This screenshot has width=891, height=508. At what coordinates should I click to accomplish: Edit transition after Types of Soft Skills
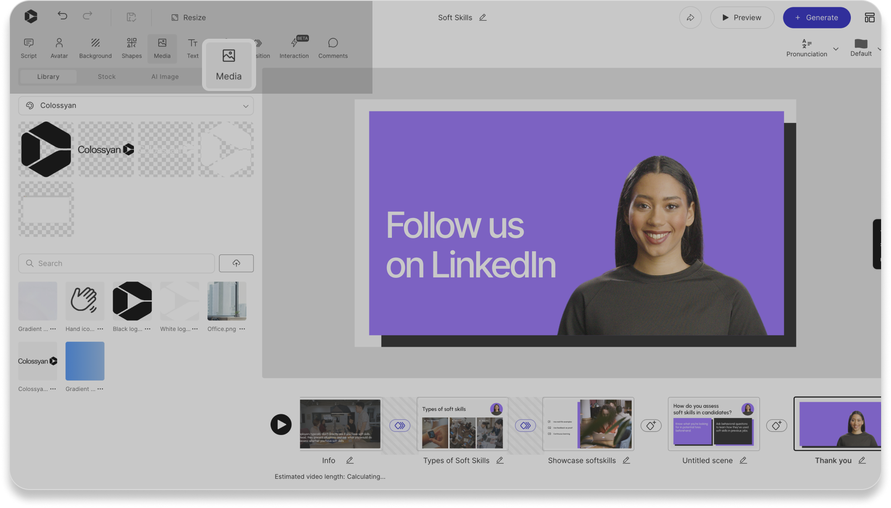click(x=525, y=425)
